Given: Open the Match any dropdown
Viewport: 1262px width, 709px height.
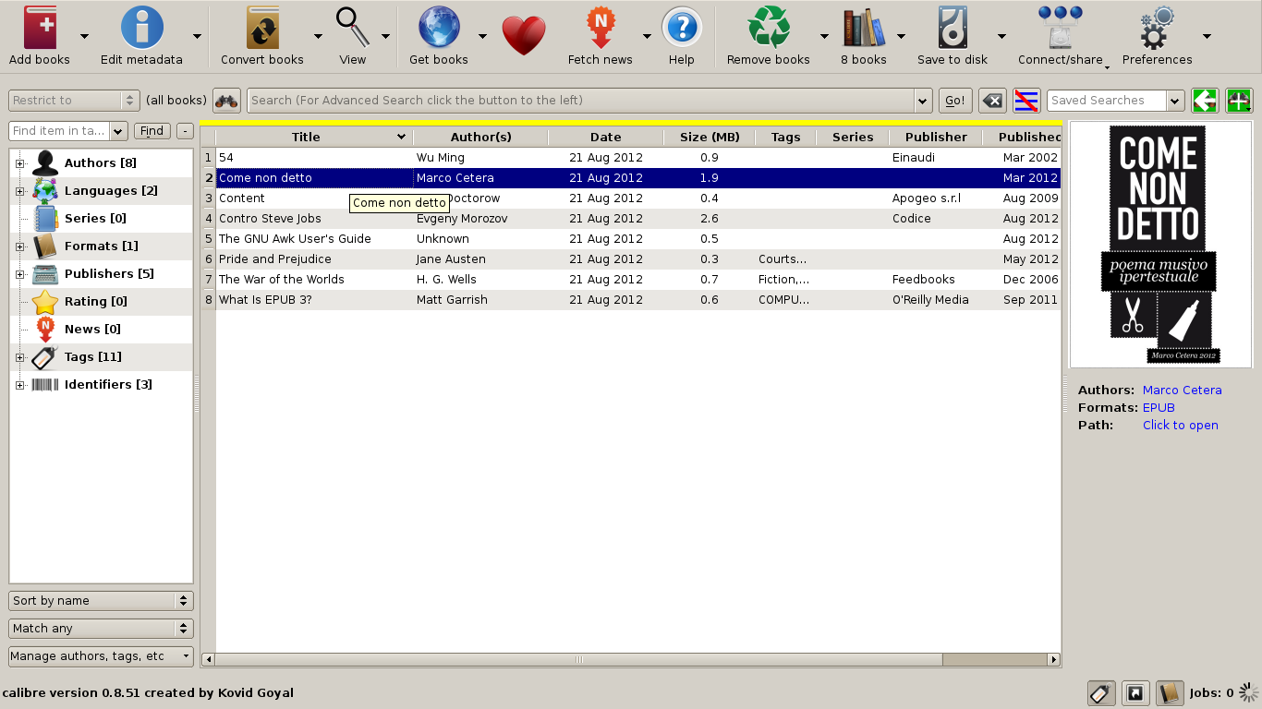Looking at the screenshot, I should (x=101, y=629).
